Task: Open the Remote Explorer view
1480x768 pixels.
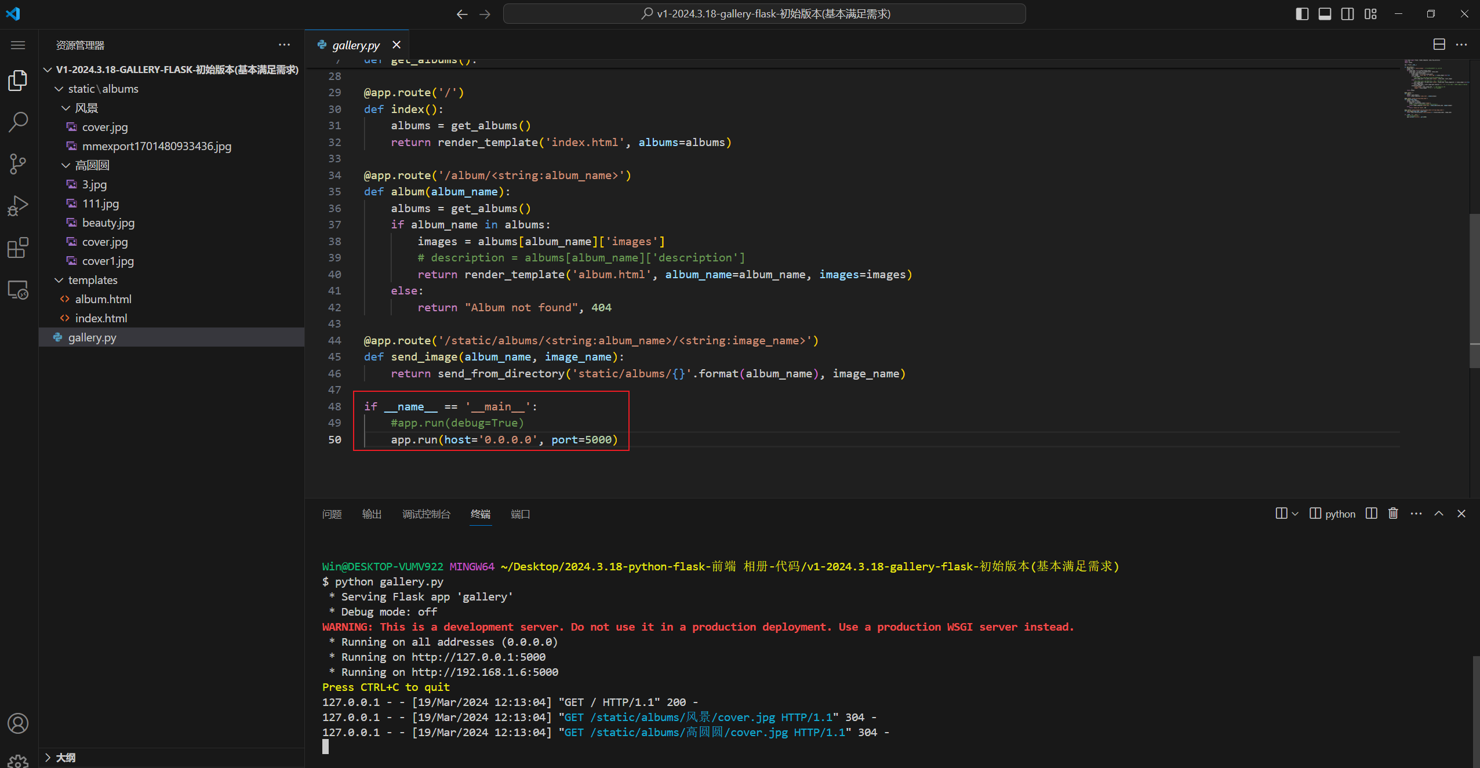Action: pyautogui.click(x=18, y=289)
